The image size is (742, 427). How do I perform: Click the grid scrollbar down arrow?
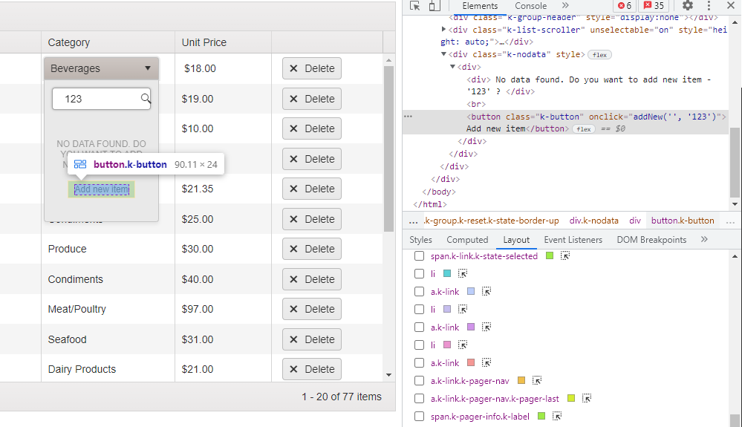coord(388,375)
